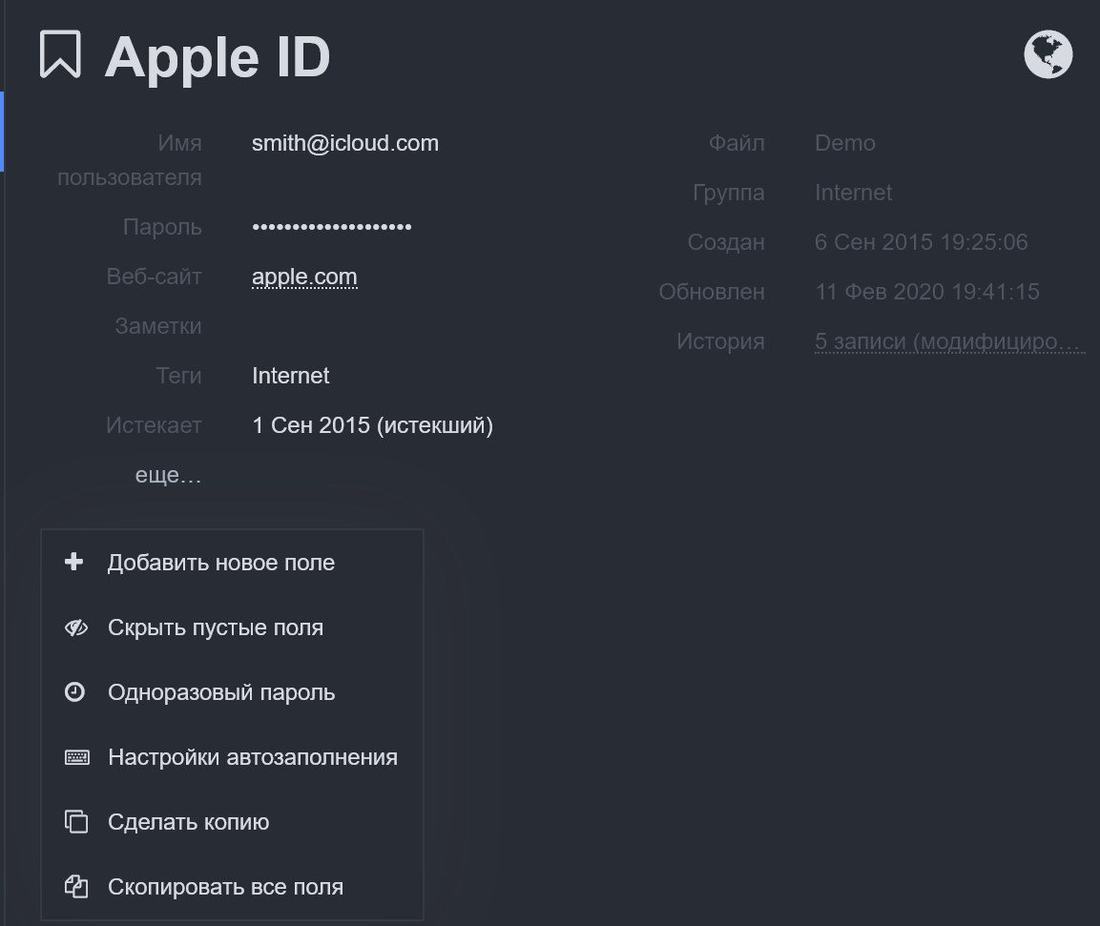
Task: Open history link '5 записи'
Action: (949, 341)
